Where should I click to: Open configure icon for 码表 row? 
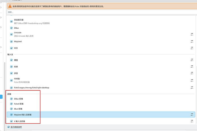[x=192, y=67]
